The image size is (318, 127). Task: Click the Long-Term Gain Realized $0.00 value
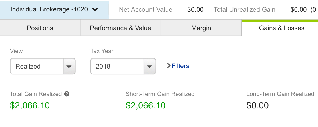pos(257,105)
